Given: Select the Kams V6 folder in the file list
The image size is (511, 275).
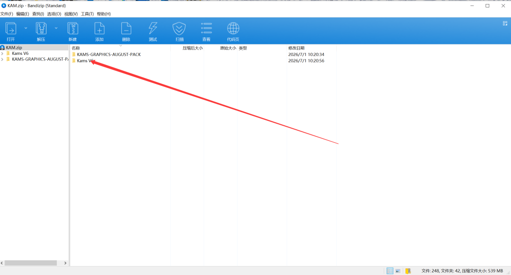Looking at the screenshot, I should [85, 60].
